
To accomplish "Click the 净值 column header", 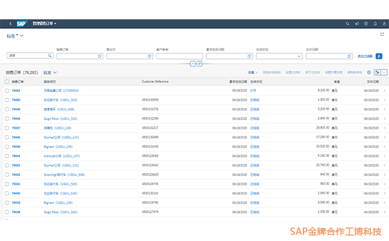I will pyautogui.click(x=337, y=82).
